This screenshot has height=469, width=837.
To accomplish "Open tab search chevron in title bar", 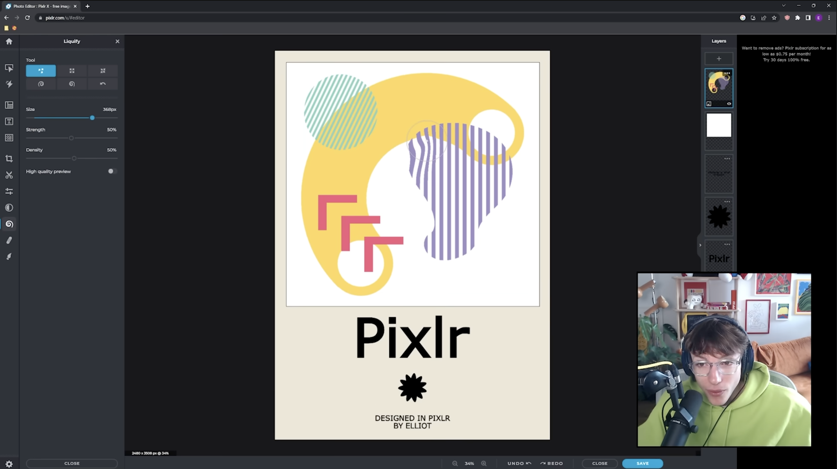I will click(x=784, y=6).
